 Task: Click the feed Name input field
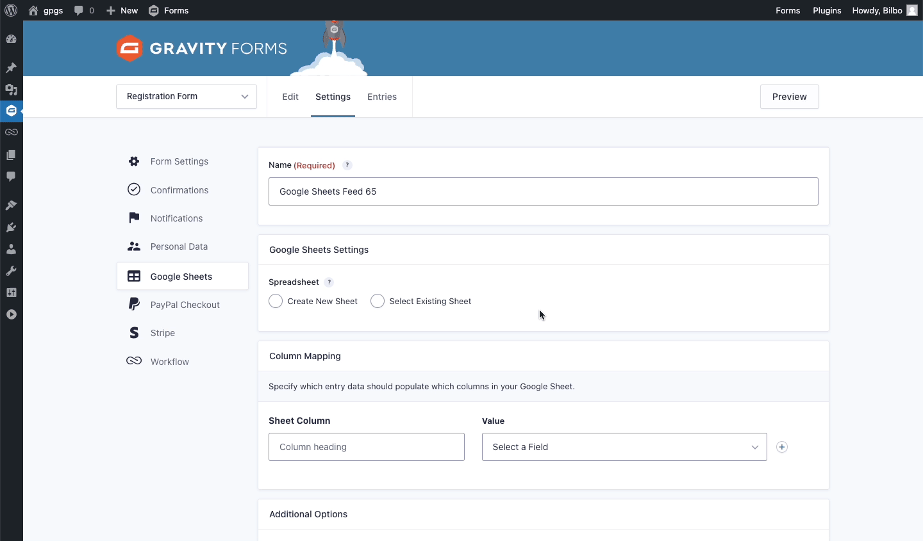(544, 191)
